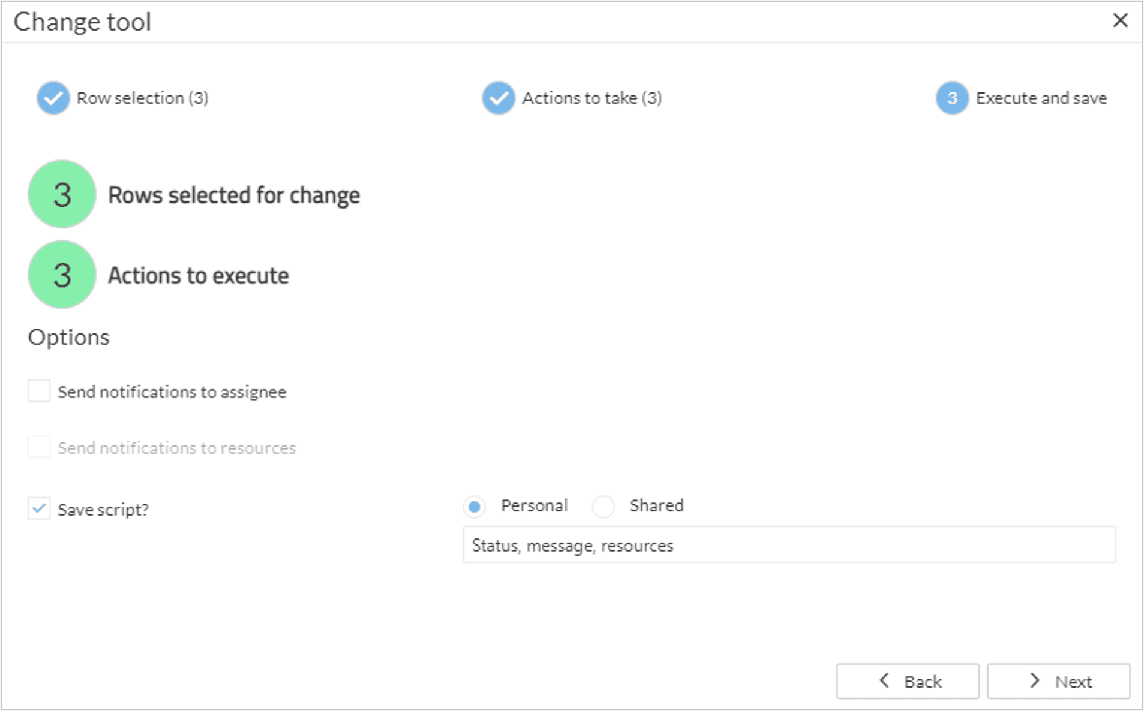Go to Actions to take (3) step

click(591, 98)
